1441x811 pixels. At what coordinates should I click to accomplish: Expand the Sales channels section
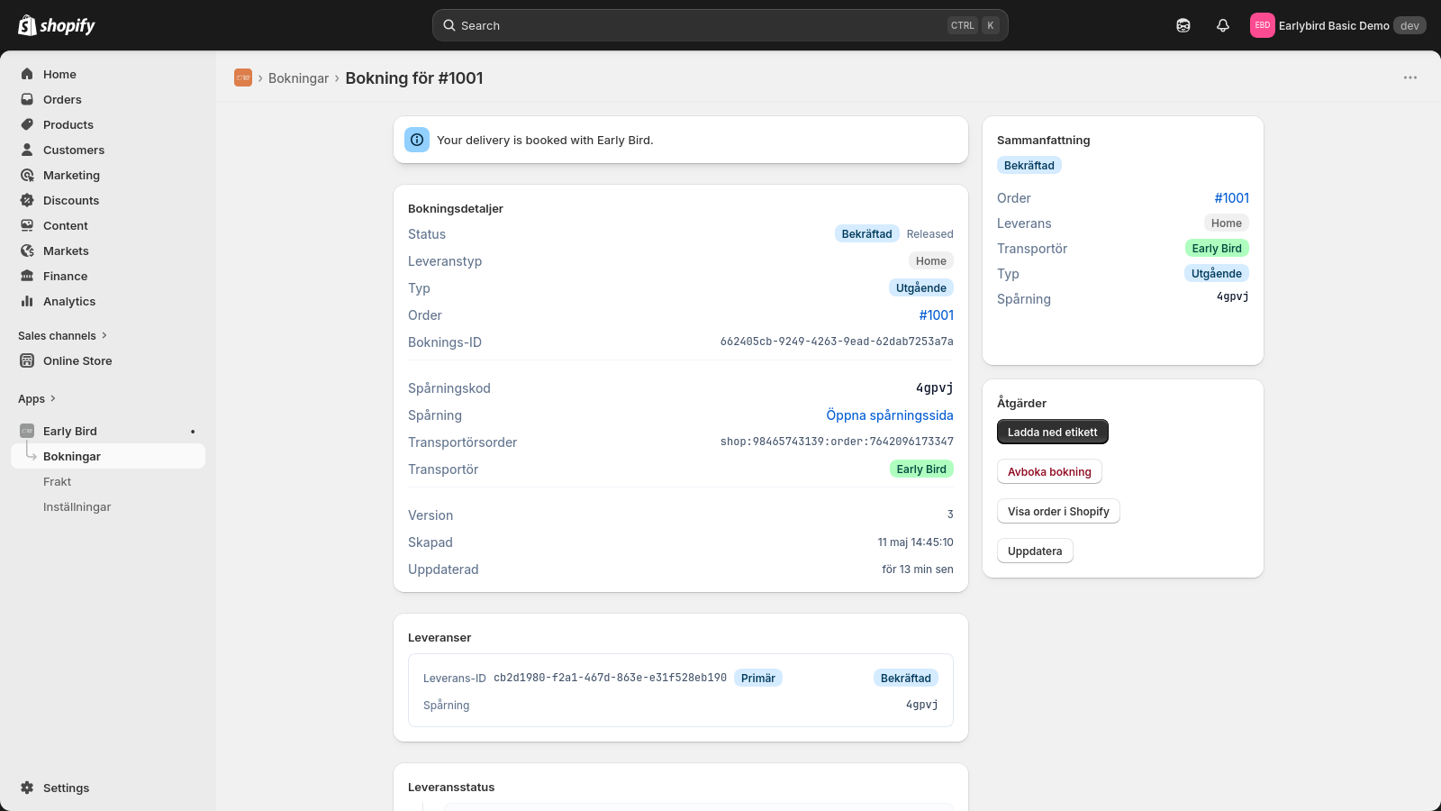point(62,335)
